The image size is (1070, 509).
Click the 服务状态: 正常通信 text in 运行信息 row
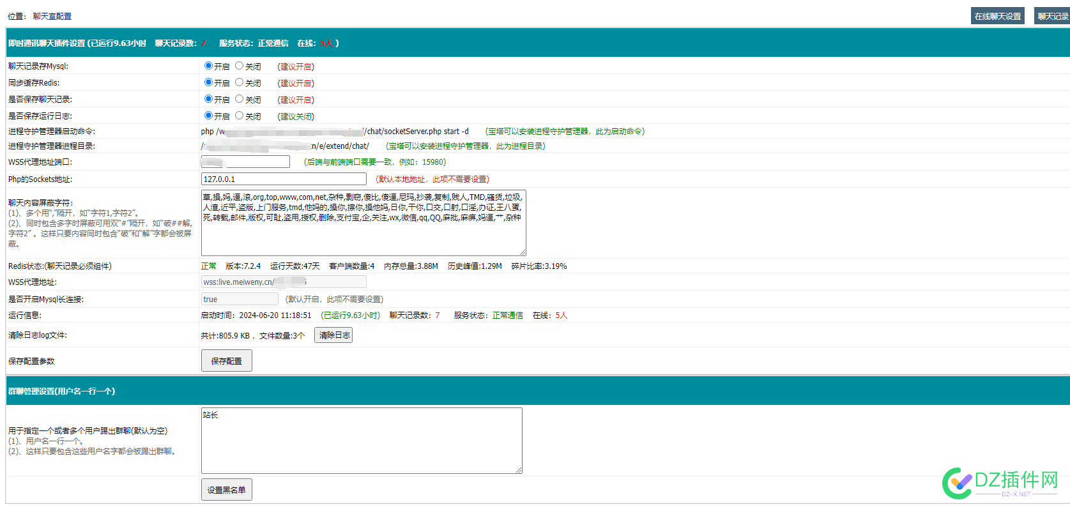pyautogui.click(x=489, y=315)
